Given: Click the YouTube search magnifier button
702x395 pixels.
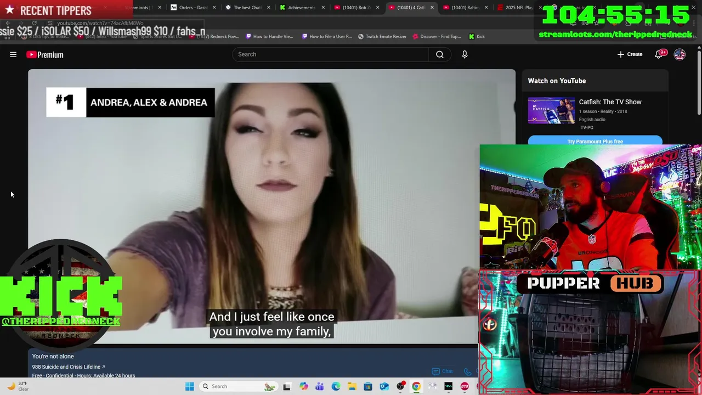Looking at the screenshot, I should pyautogui.click(x=440, y=54).
